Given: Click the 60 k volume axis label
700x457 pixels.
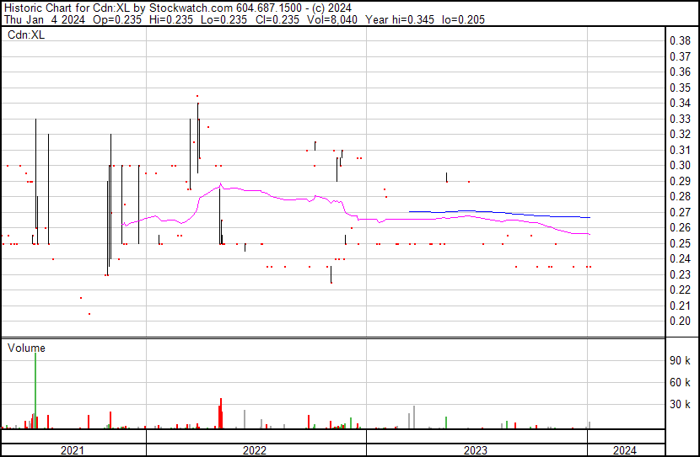Looking at the screenshot, I should click(681, 383).
